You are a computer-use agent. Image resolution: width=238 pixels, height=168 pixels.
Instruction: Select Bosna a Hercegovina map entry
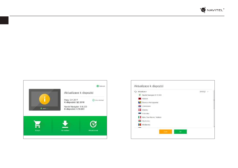[x=148, y=102]
